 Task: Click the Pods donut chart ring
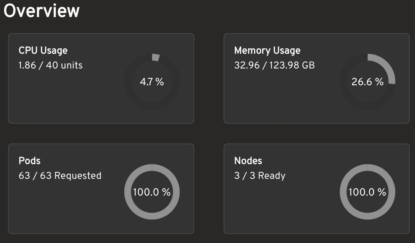click(x=128, y=192)
